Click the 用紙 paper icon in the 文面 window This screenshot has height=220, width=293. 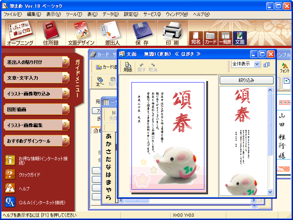(x=128, y=67)
